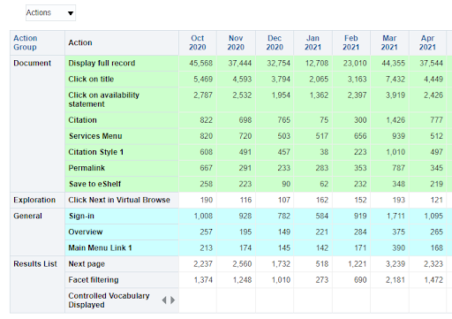Select the Mar 2021 column header
Image resolution: width=452 pixels, height=319 pixels.
click(x=389, y=42)
